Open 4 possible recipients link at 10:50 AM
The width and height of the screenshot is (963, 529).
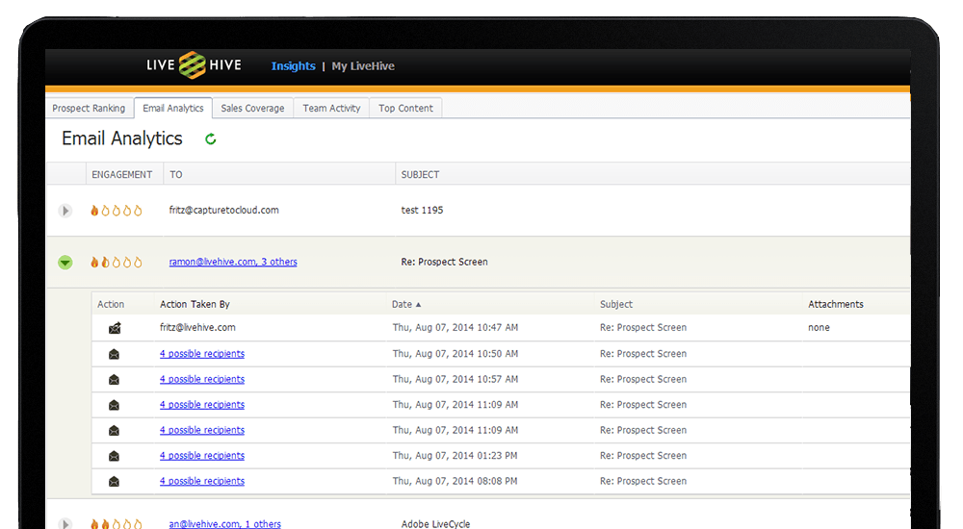(202, 354)
